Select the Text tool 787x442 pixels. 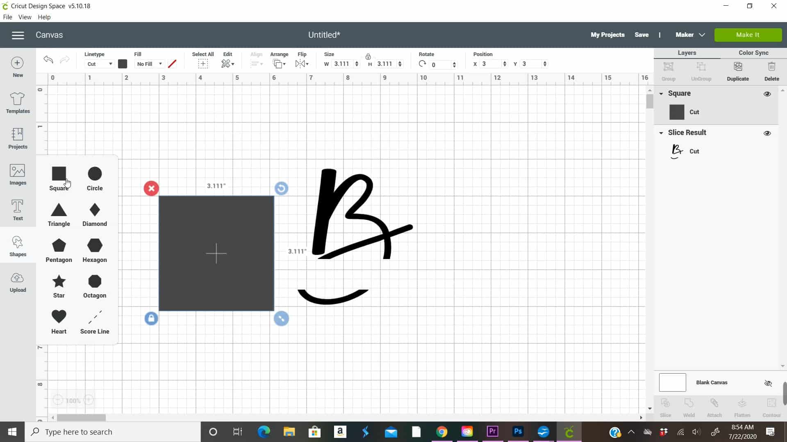point(18,210)
